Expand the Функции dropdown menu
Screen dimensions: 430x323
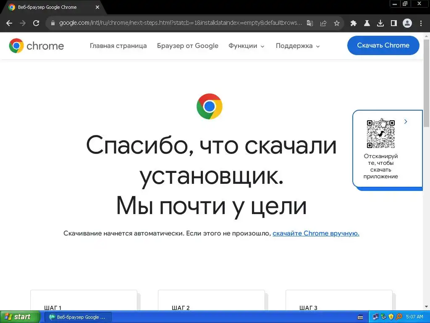(246, 46)
